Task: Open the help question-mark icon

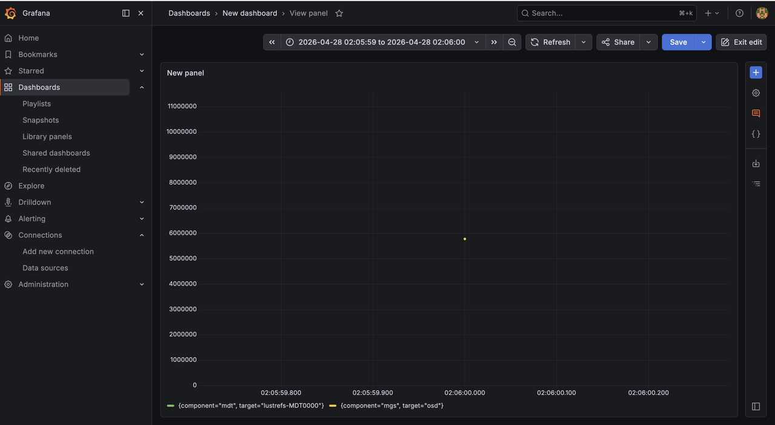Action: [x=739, y=13]
